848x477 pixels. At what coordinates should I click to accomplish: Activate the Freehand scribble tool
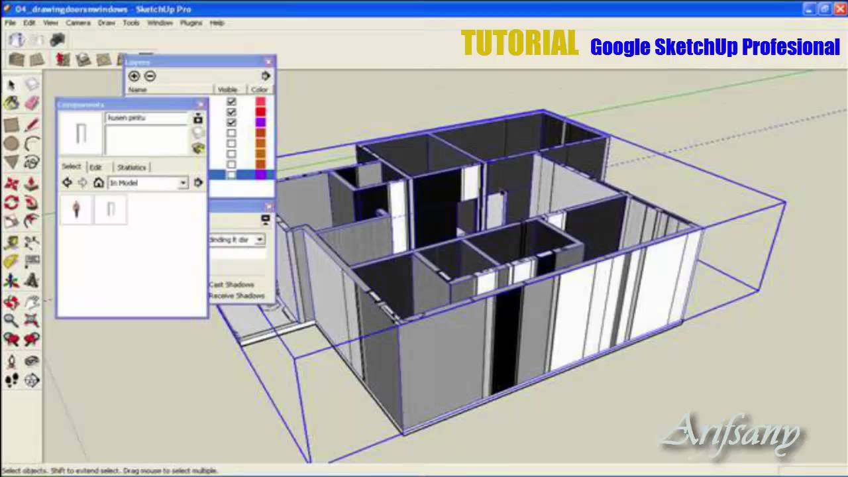tap(32, 162)
